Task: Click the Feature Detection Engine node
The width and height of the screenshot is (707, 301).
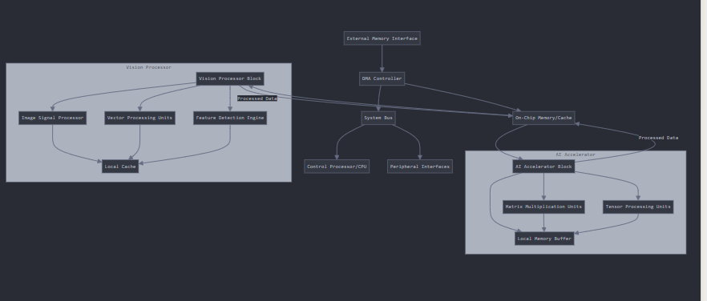Action: click(230, 118)
